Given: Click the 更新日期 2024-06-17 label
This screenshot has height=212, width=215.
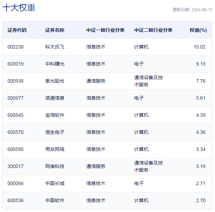Looking at the screenshot, I should pyautogui.click(x=192, y=10).
